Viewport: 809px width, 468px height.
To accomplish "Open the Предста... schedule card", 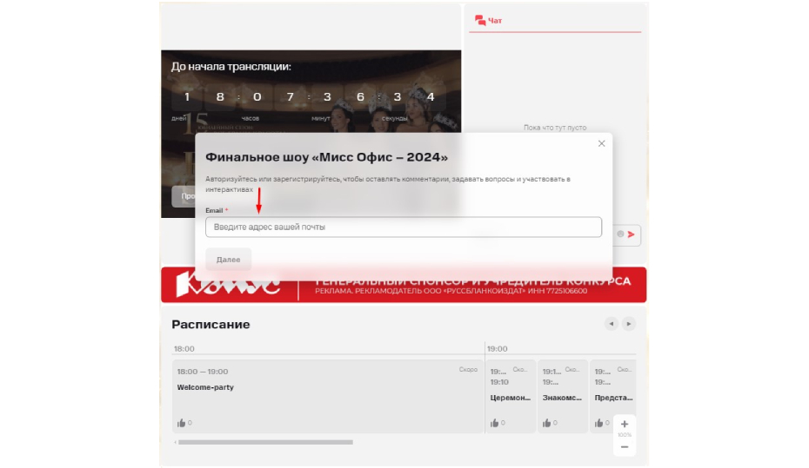I will (x=613, y=396).
